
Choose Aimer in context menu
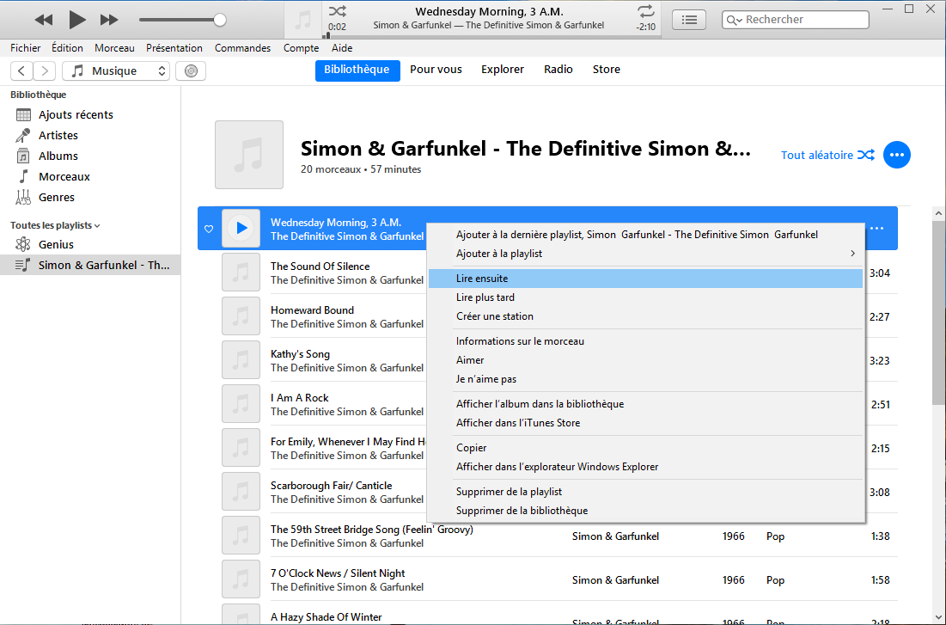pos(645,360)
